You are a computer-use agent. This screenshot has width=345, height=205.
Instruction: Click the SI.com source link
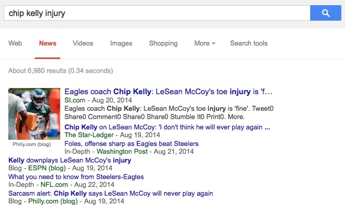75,100
